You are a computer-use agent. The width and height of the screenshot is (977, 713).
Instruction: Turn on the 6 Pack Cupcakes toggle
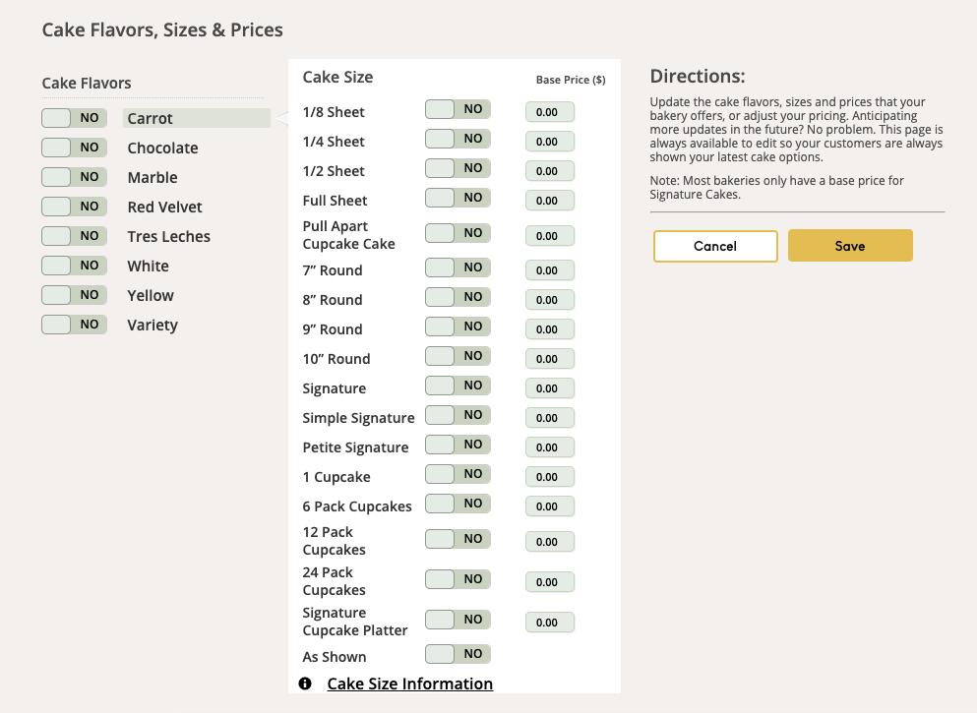(458, 504)
